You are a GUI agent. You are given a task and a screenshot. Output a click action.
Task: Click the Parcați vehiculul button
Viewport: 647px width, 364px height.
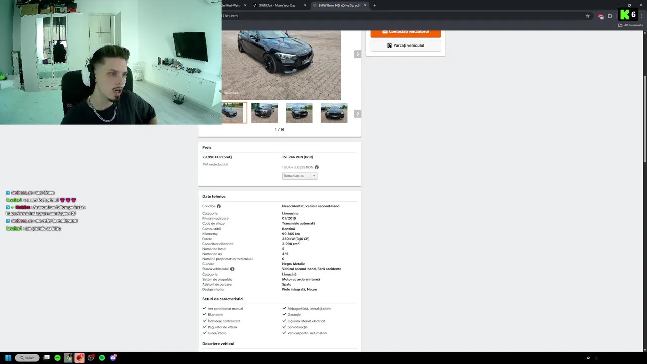tap(405, 45)
